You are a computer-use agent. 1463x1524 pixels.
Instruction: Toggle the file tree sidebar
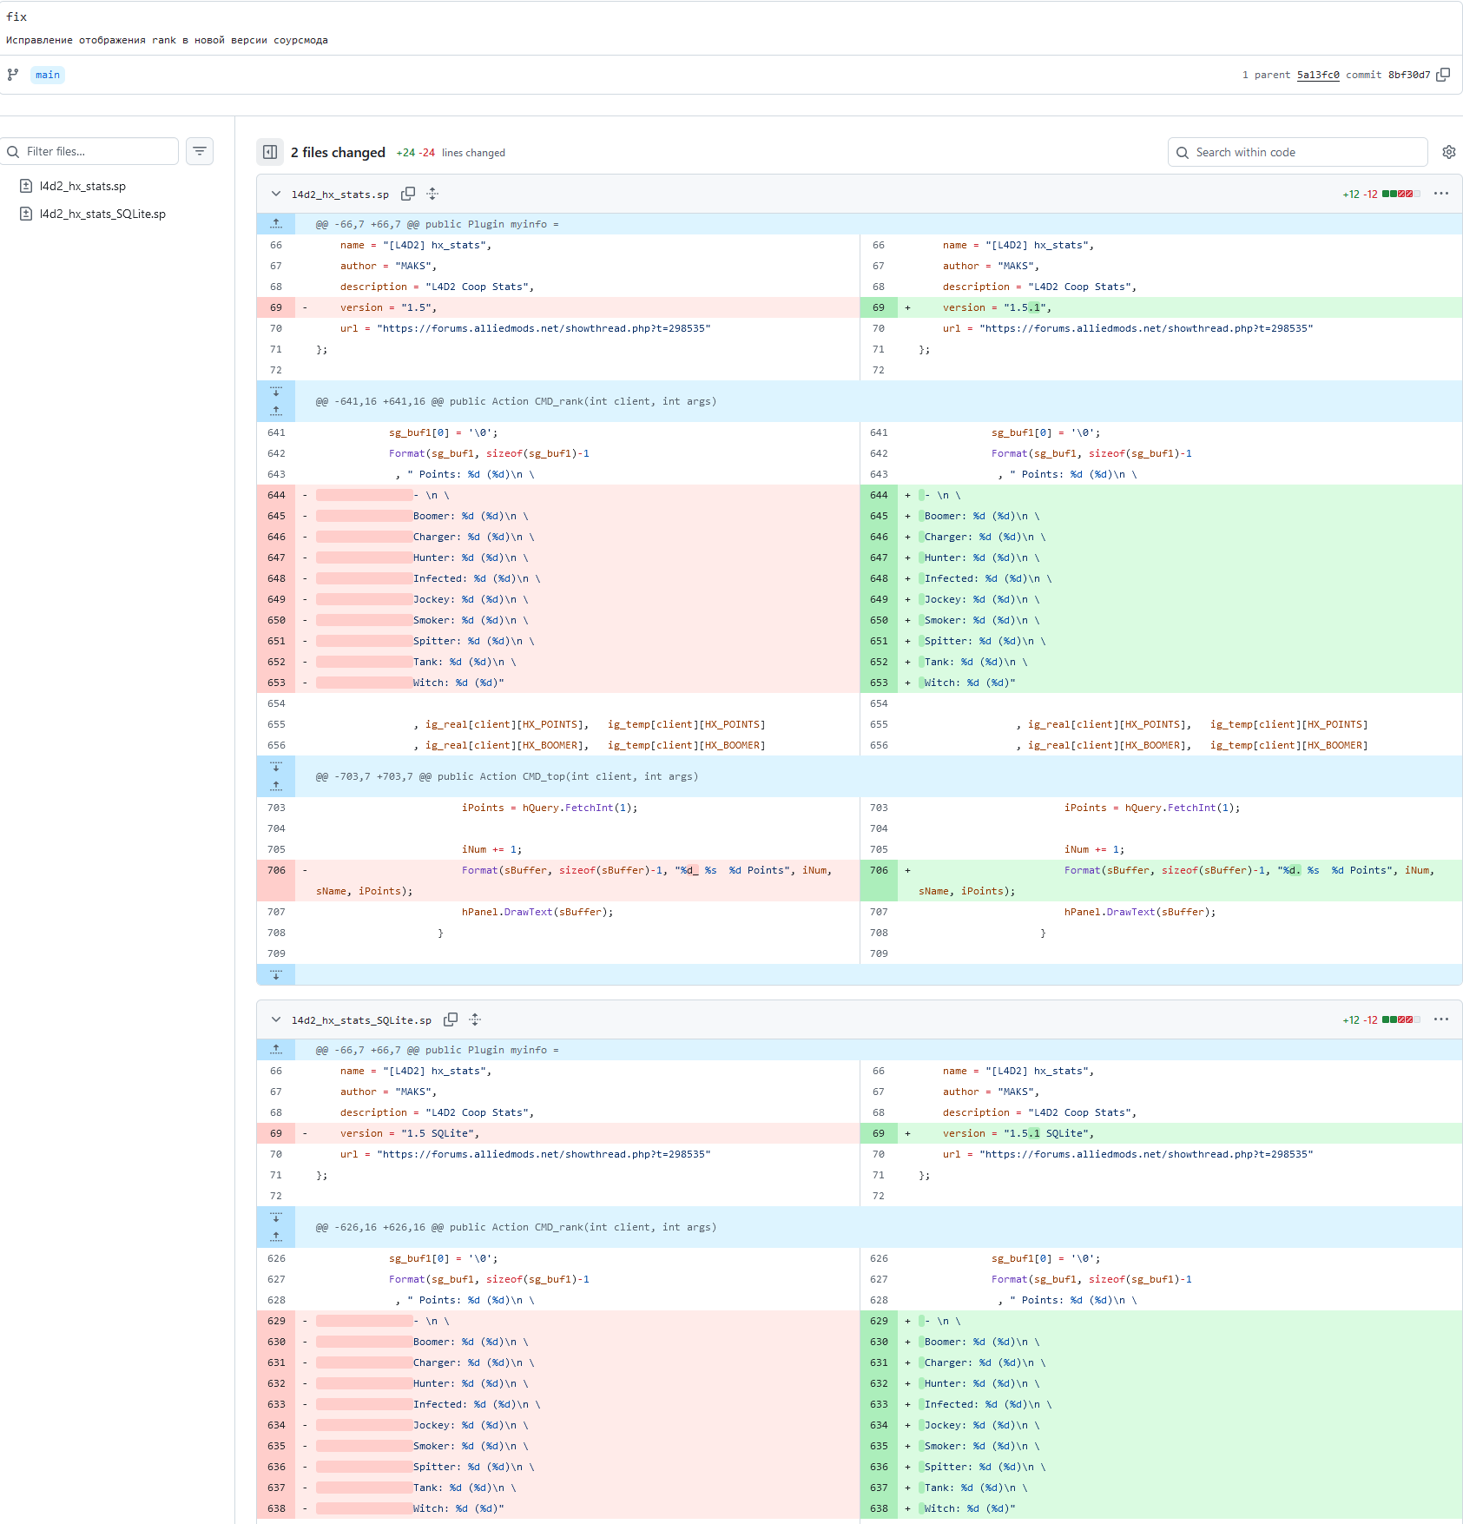270,152
